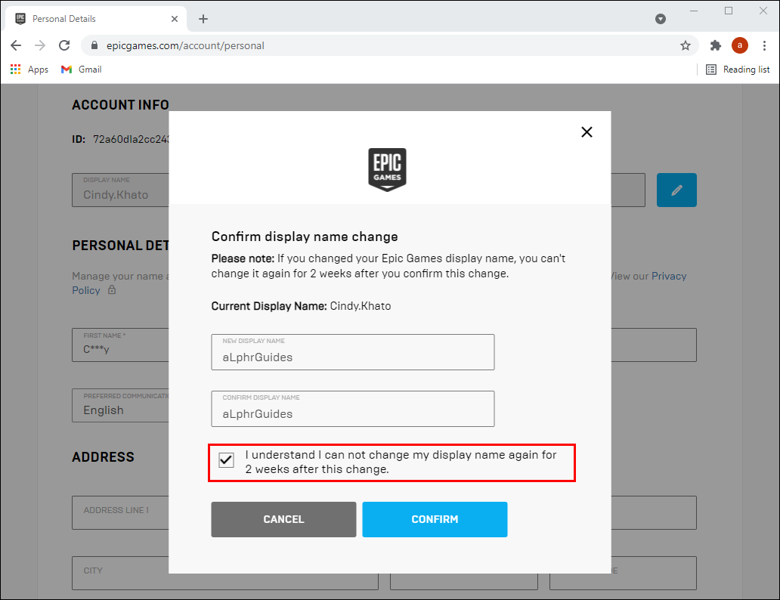Open the Gmail bookmark
Viewport: 780px width, 600px height.
coord(82,70)
